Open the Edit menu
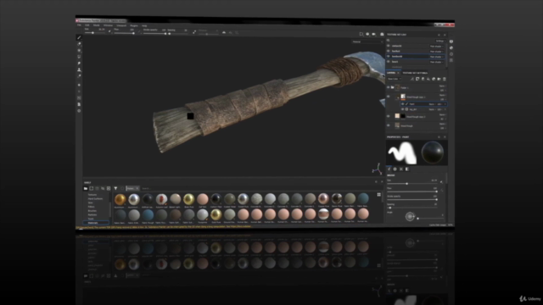This screenshot has height=305, width=543. pos(87,25)
